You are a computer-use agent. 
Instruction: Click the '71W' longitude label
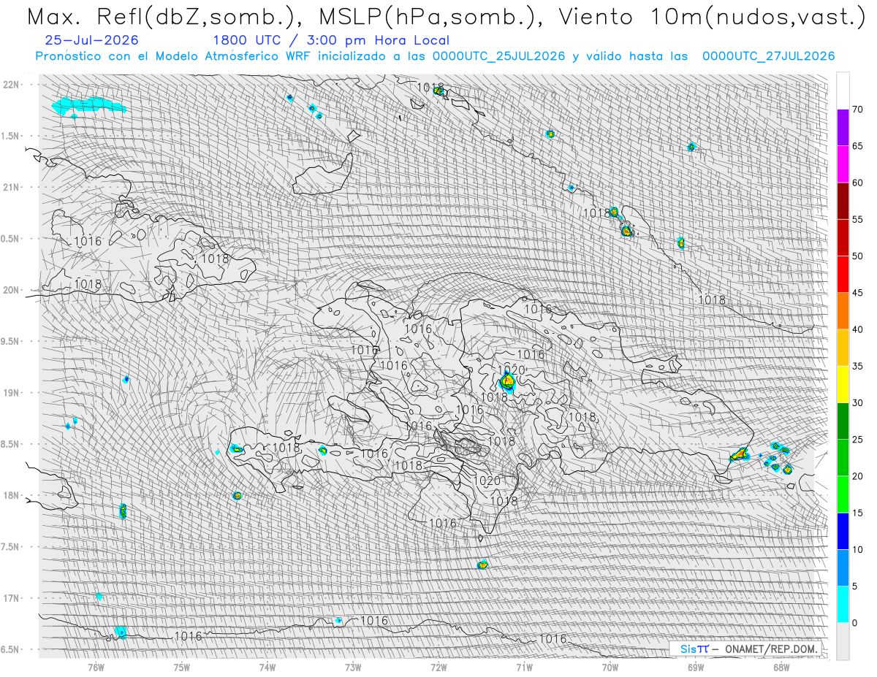(x=524, y=667)
